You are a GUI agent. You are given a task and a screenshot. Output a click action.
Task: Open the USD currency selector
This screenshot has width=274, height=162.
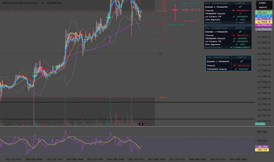(262, 3)
